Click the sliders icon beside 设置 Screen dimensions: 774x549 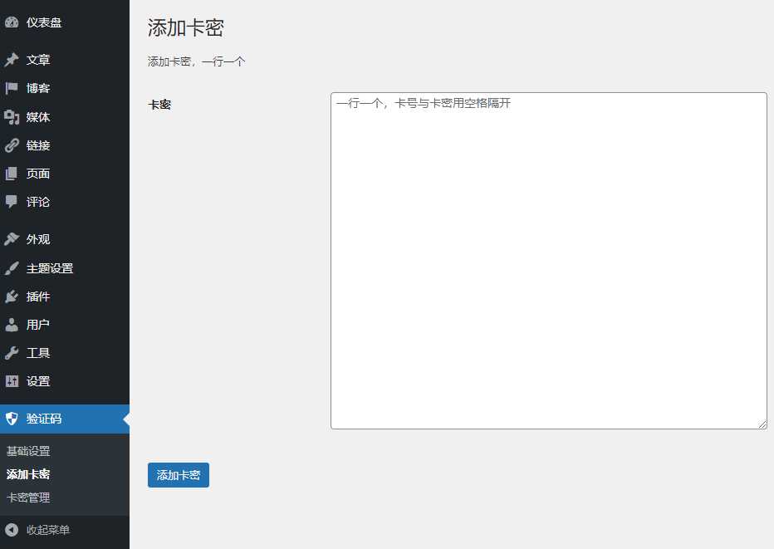point(12,381)
